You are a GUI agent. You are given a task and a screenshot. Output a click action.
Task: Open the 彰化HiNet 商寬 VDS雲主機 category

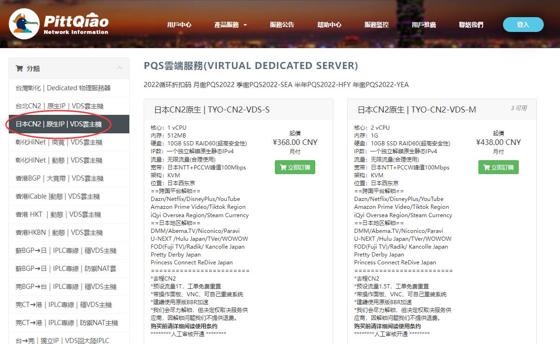pyautogui.click(x=59, y=142)
